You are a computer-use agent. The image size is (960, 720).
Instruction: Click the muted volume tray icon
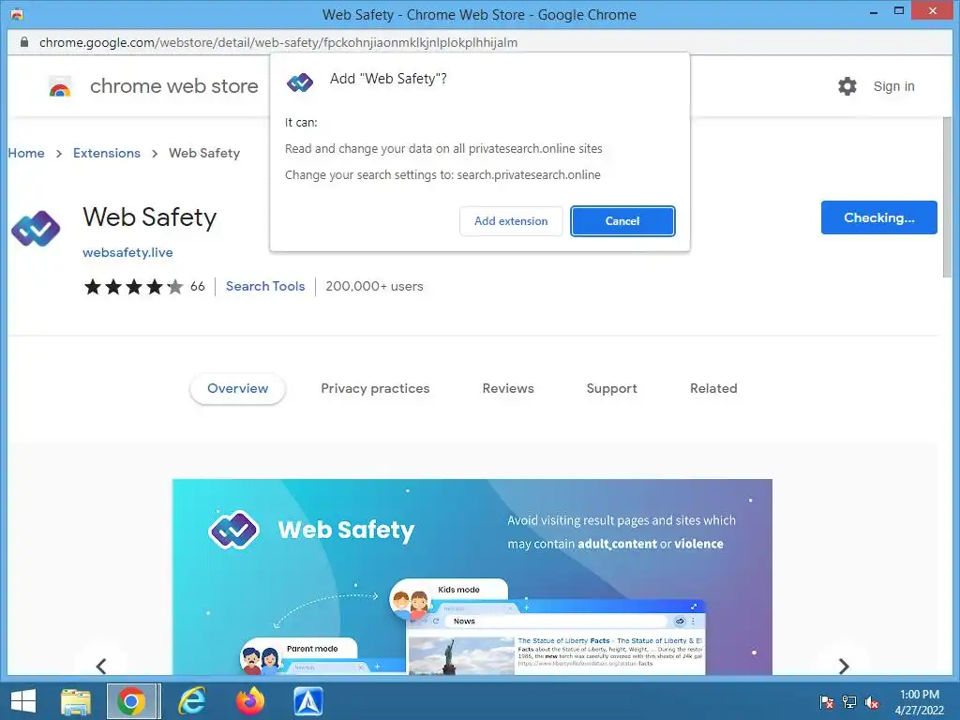(871, 701)
